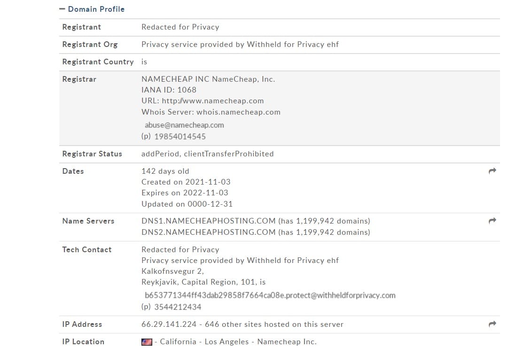Screen dimensions: 516x348
Task: Click the California - Los Angeles location text
Action: (235, 342)
